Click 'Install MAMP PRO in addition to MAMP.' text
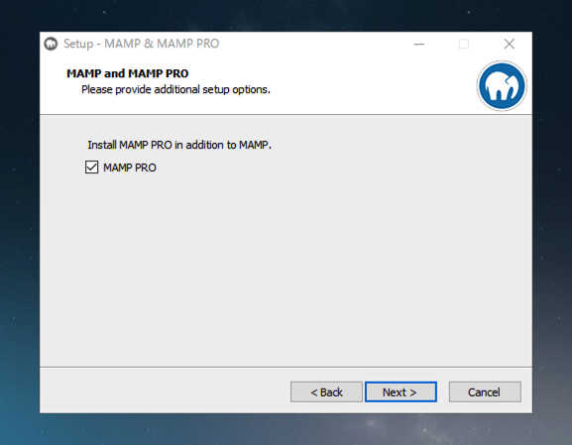The image size is (572, 445). (179, 145)
